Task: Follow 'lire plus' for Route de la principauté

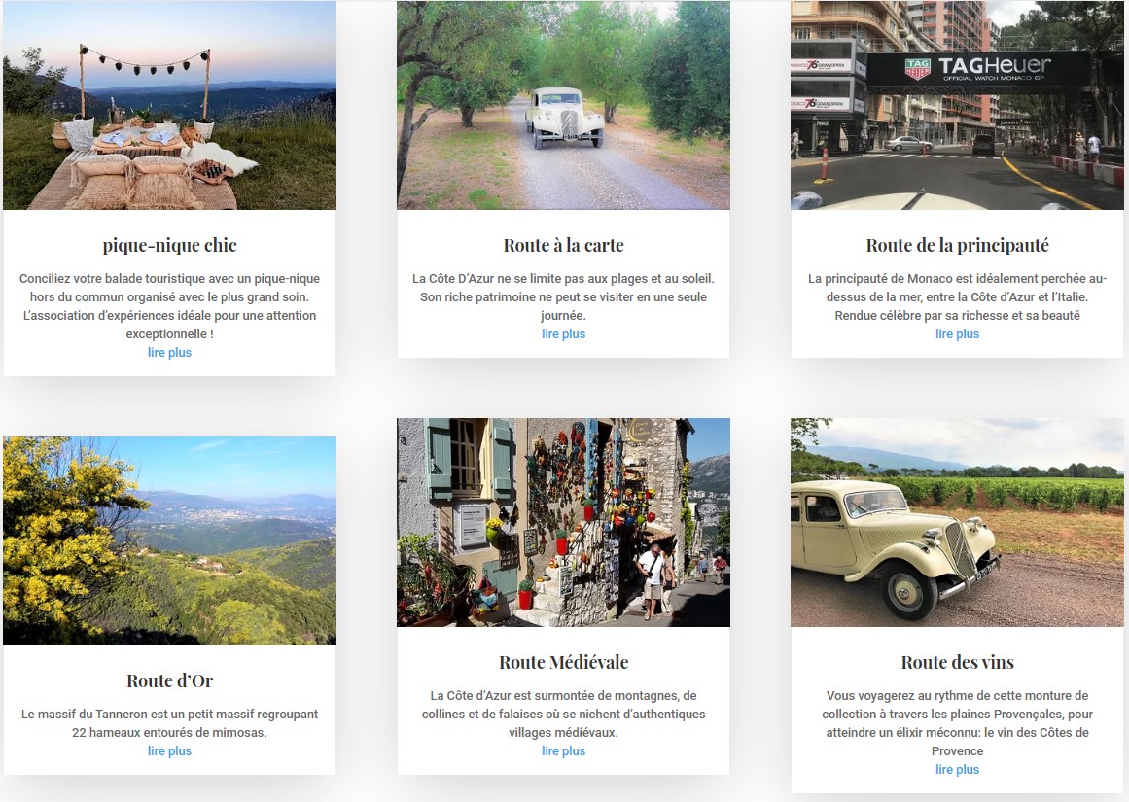Action: pos(958,333)
